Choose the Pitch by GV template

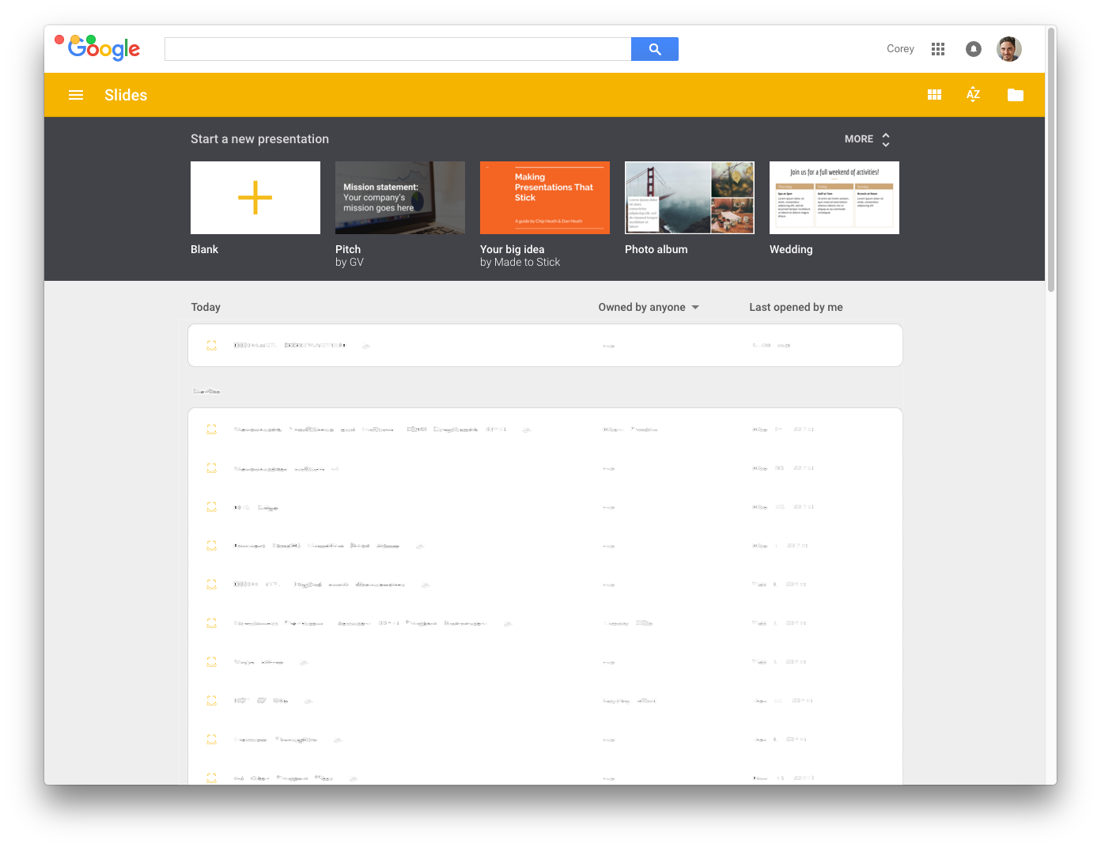[400, 198]
